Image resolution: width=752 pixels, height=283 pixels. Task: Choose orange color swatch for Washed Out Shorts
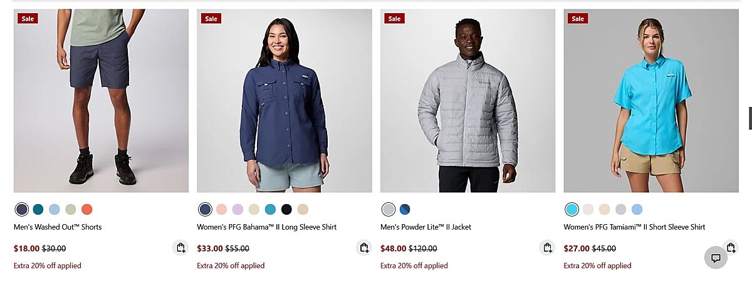point(87,209)
